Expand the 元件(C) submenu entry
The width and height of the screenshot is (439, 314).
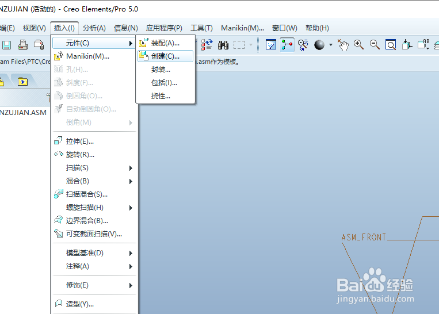point(93,43)
